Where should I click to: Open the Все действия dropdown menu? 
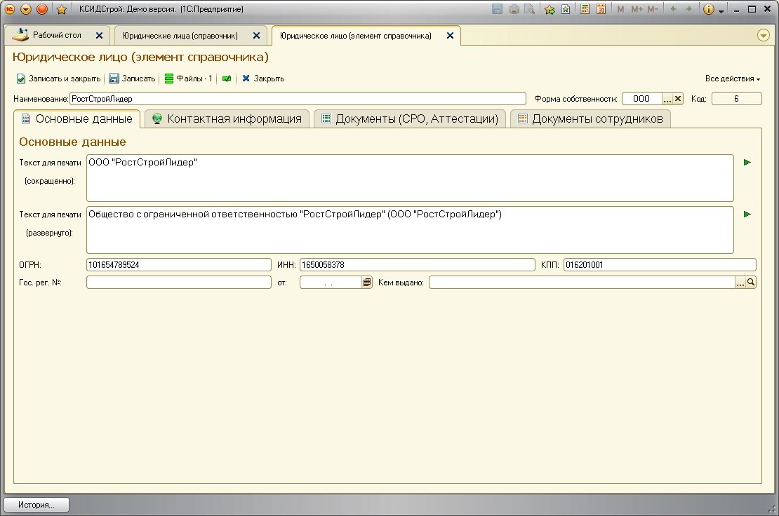[x=733, y=79]
